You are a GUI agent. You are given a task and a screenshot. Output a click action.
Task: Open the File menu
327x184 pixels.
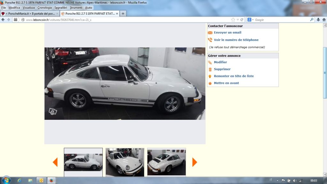(x=4, y=8)
